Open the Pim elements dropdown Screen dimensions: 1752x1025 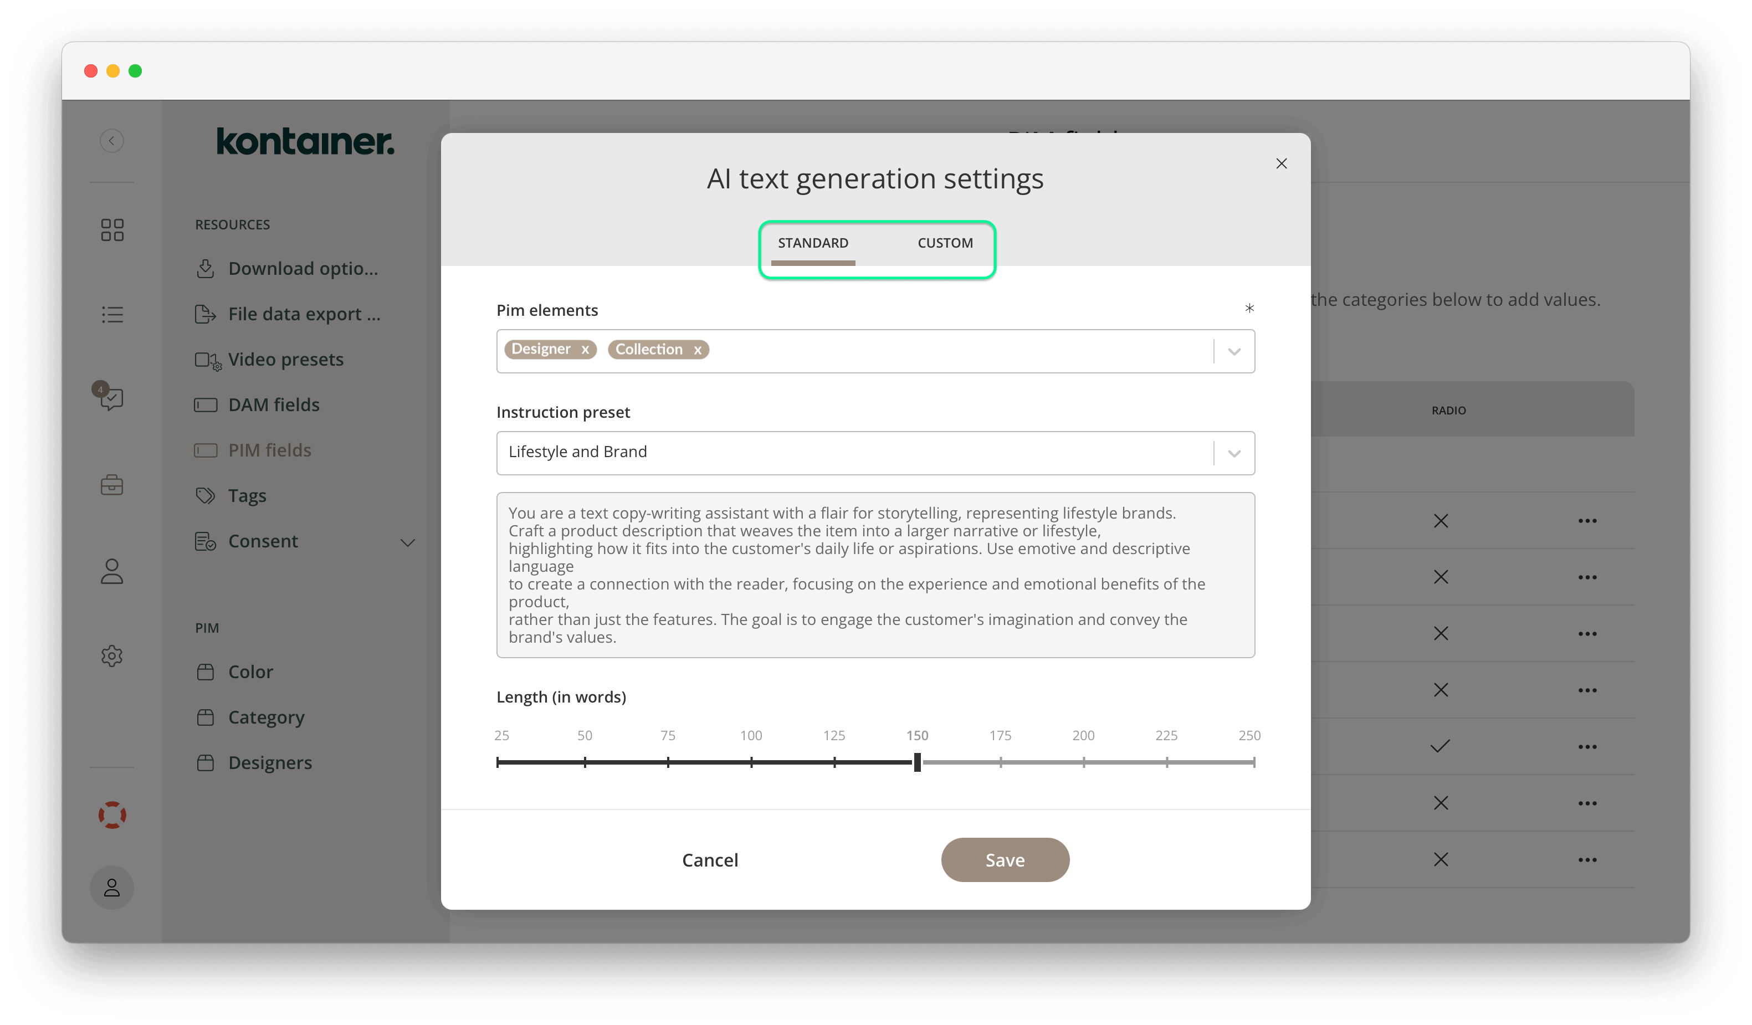point(1234,351)
